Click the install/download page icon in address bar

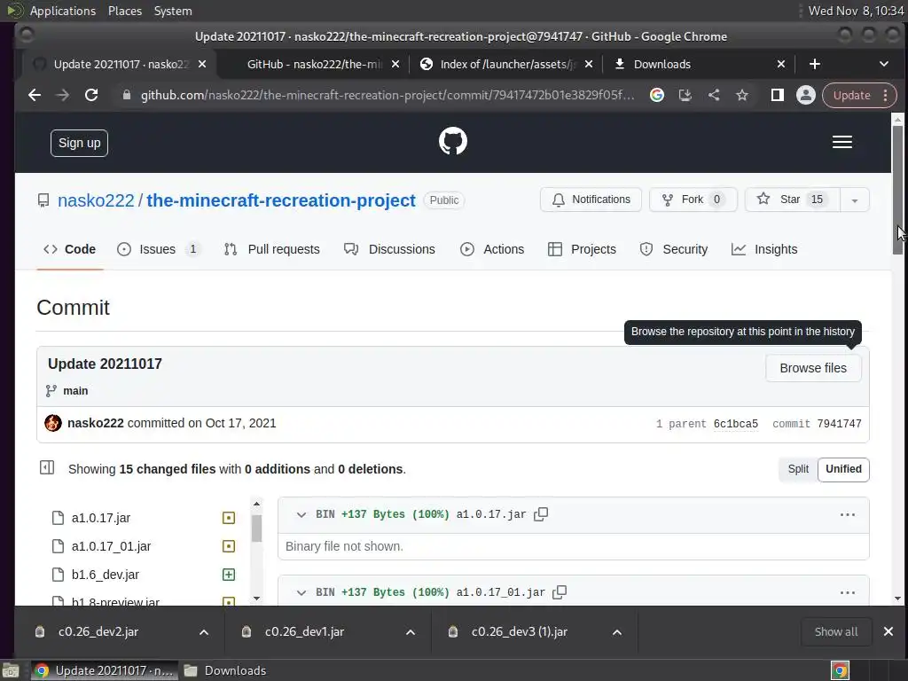click(x=685, y=95)
